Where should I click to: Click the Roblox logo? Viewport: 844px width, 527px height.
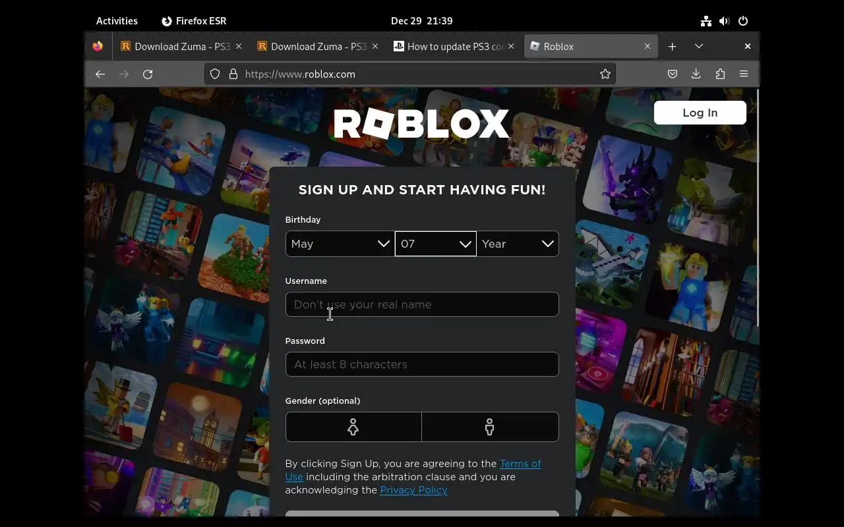point(421,124)
